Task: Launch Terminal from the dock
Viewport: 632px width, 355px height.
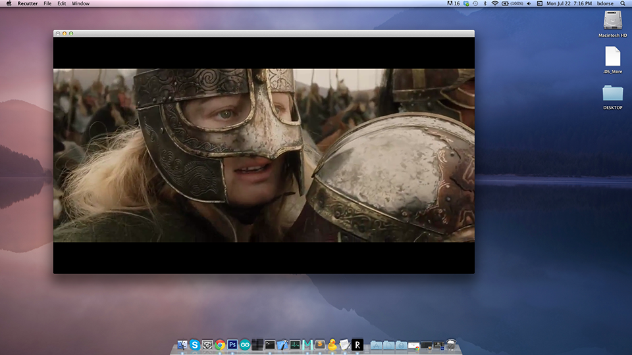Action: pos(270,345)
